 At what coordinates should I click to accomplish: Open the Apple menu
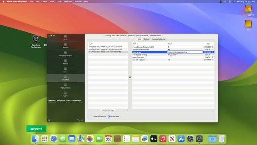[4, 2]
